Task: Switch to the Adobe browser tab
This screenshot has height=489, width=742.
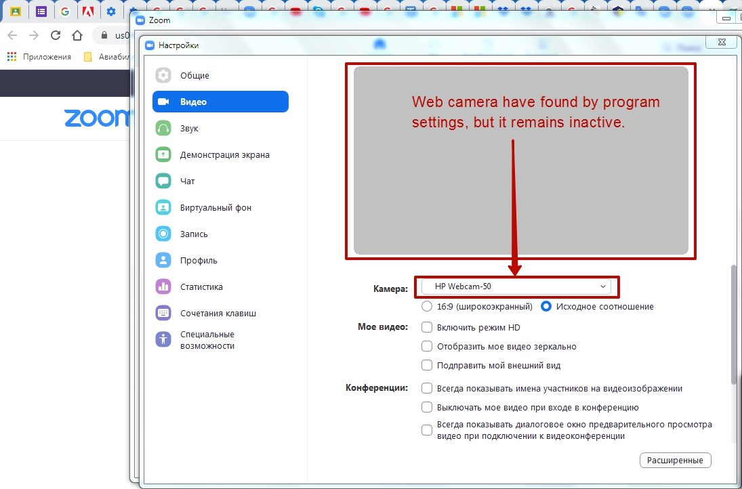Action: 88,12
